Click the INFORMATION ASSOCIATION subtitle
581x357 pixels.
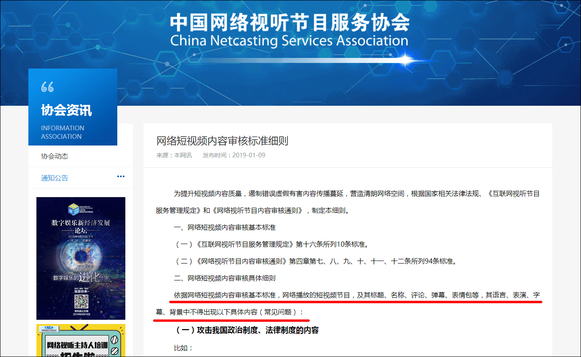click(x=63, y=132)
